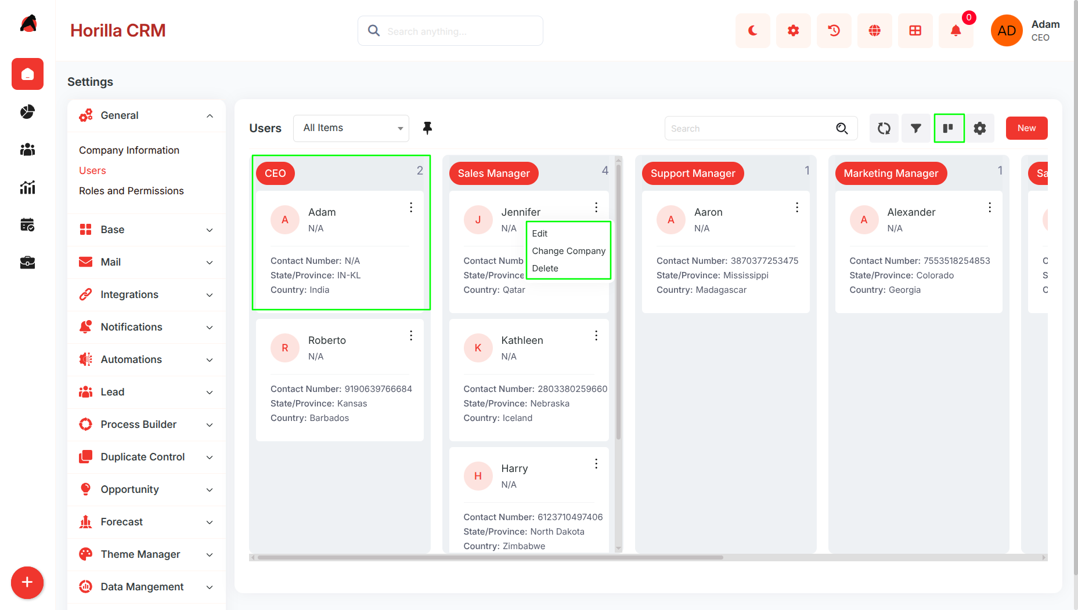The height and width of the screenshot is (610, 1078).
Task: Click the history clock icon in the header
Action: (x=834, y=31)
